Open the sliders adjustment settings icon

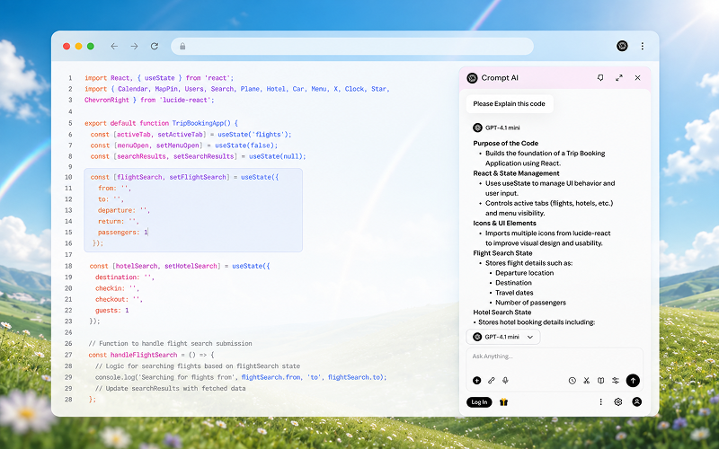pyautogui.click(x=616, y=381)
